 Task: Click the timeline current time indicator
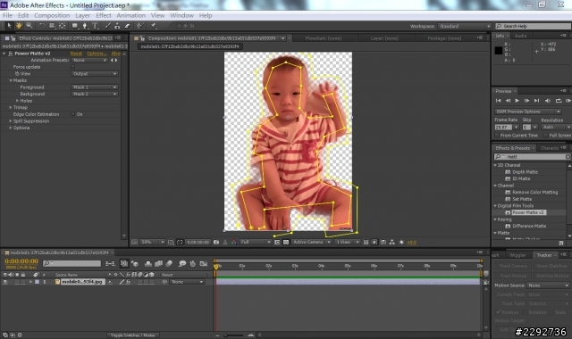point(215,267)
